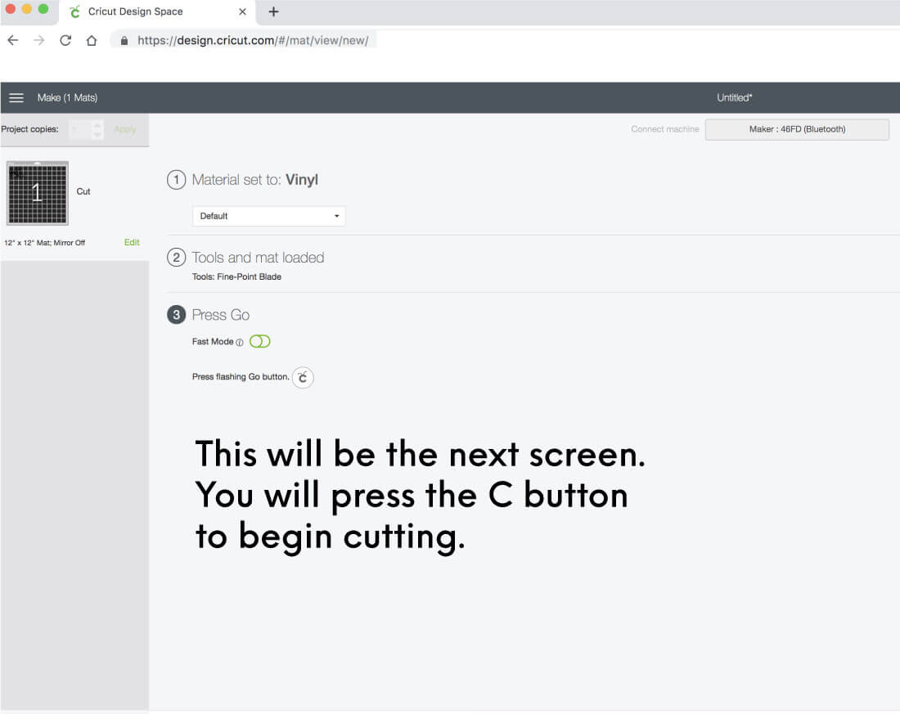Viewport: 900px width, 714px height.
Task: Reload the page with refresh icon
Action: 65,40
